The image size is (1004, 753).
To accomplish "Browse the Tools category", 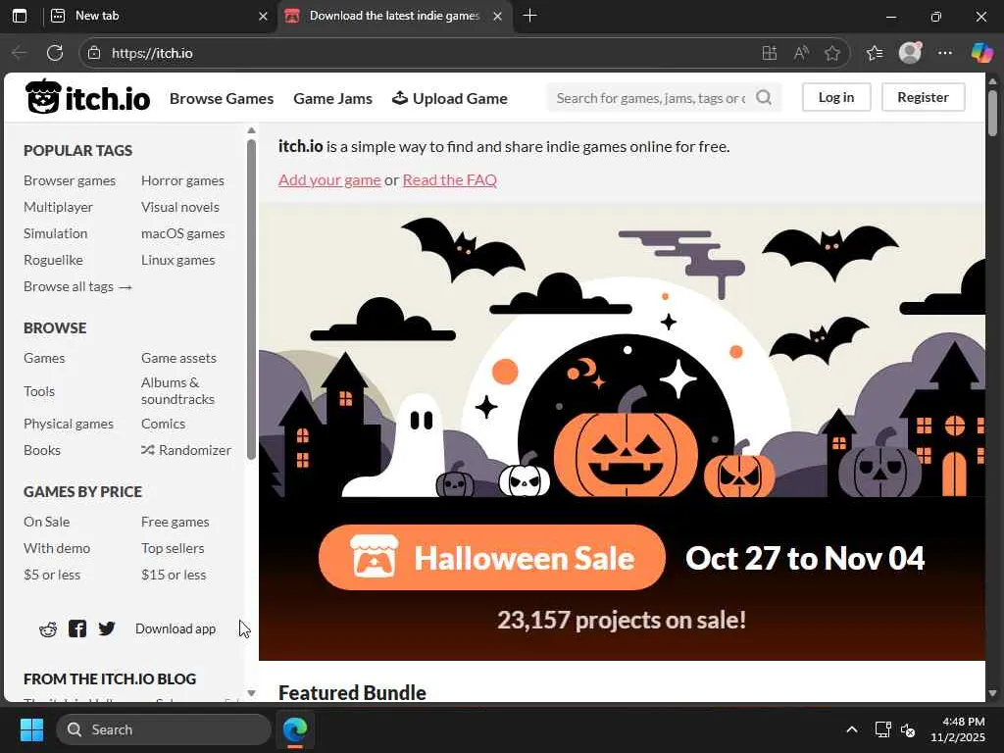I will tap(39, 391).
